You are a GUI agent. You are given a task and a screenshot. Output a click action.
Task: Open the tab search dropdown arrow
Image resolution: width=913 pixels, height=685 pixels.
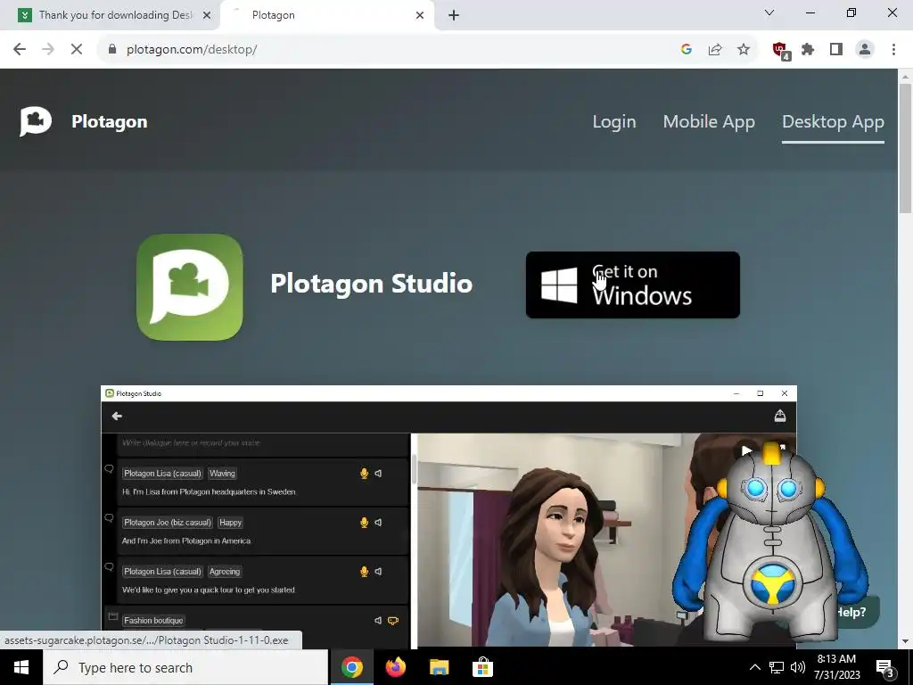[769, 12]
